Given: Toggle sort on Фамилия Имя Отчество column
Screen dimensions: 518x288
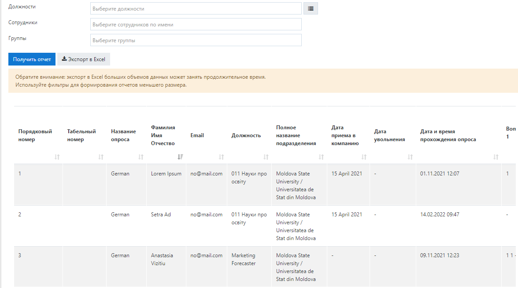Looking at the screenshot, I should point(180,157).
